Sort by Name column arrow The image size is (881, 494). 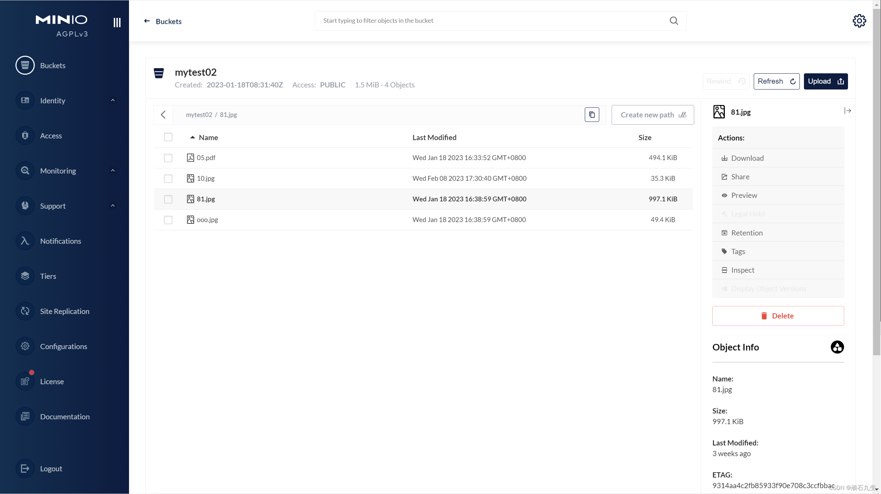pos(193,137)
